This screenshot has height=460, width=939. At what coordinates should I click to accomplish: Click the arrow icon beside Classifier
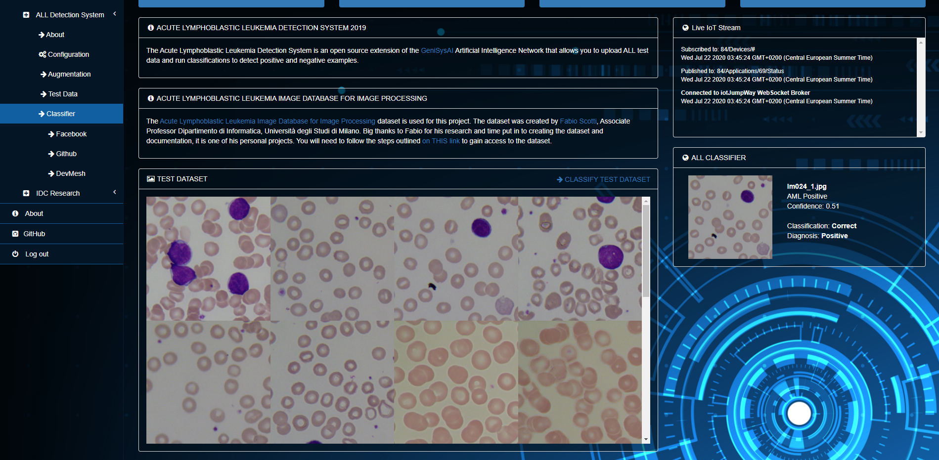42,114
